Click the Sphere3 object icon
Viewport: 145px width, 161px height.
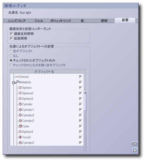click(x=20, y=99)
